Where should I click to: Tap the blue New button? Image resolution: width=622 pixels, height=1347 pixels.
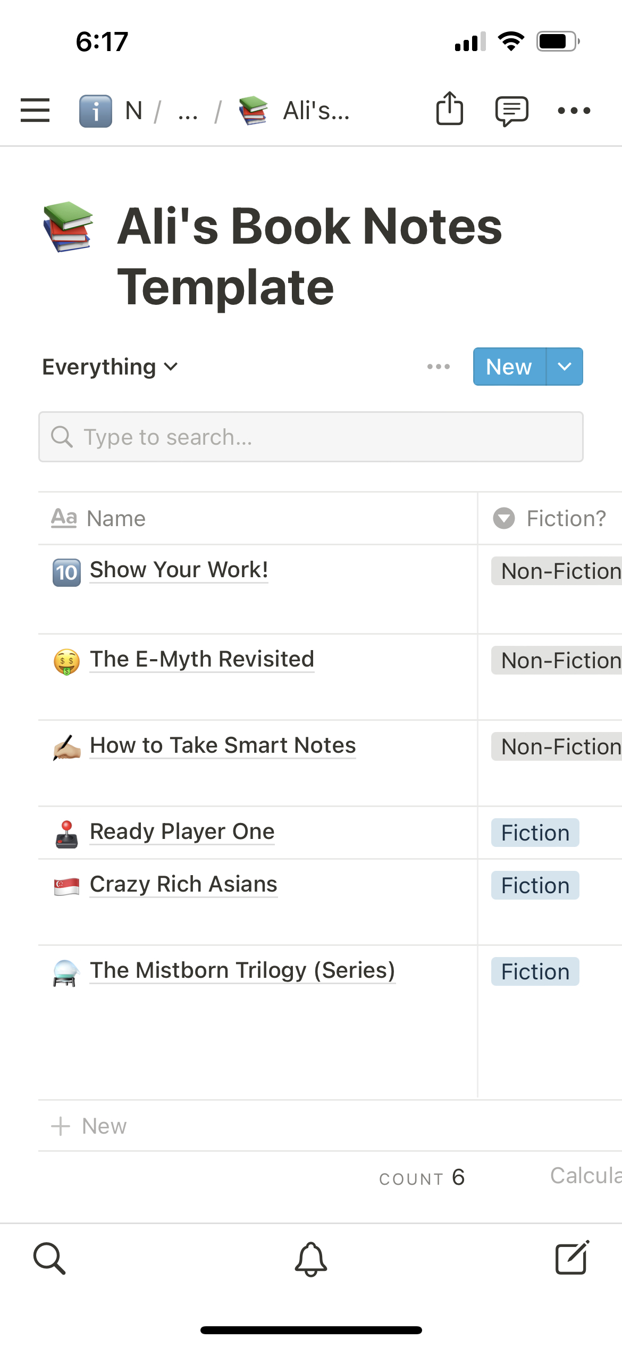[509, 367]
